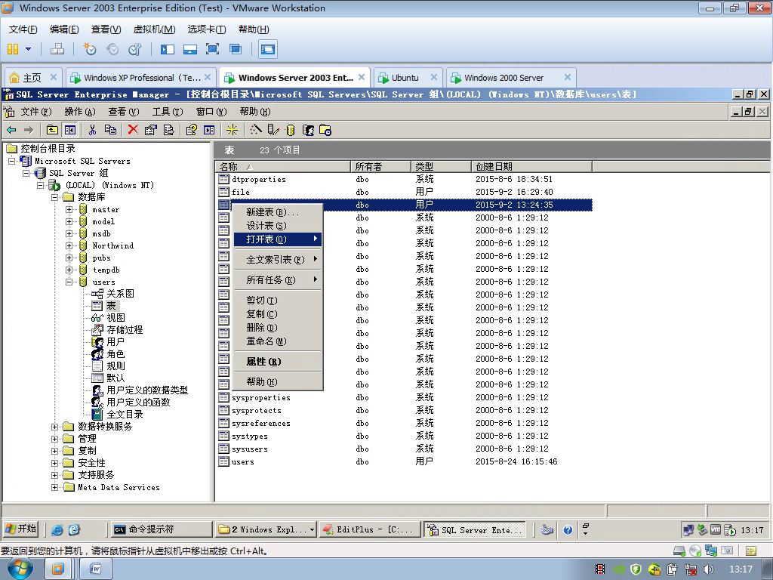This screenshot has width=773, height=580.
Task: Expand the 安全性 folder node
Action: click(54, 463)
